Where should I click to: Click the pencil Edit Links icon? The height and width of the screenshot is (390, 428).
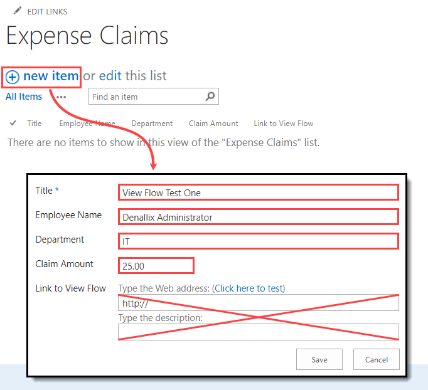(17, 11)
